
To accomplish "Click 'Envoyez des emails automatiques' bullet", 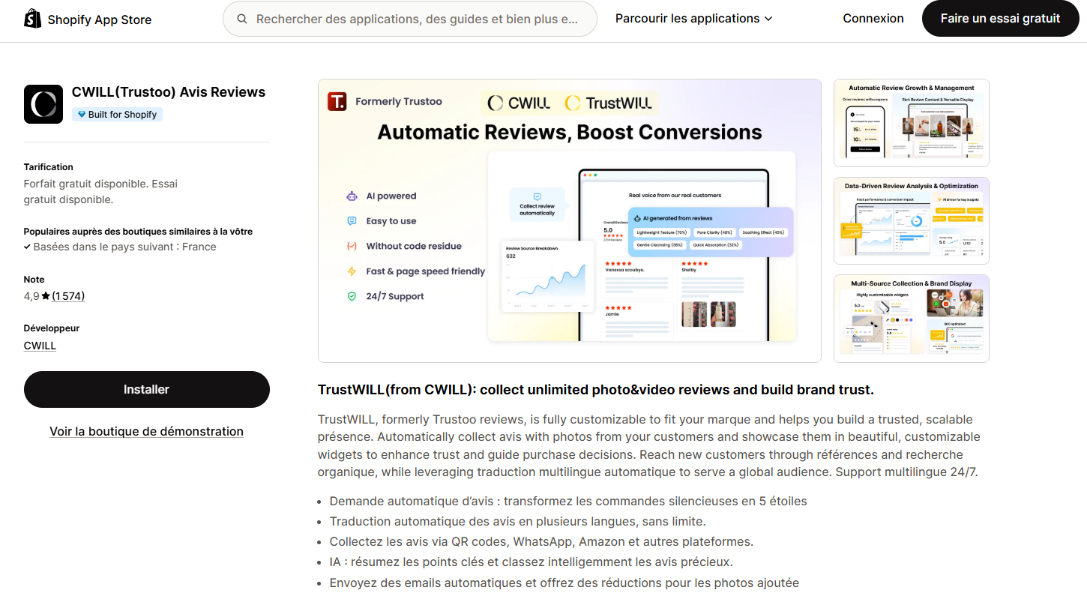I will click(564, 583).
